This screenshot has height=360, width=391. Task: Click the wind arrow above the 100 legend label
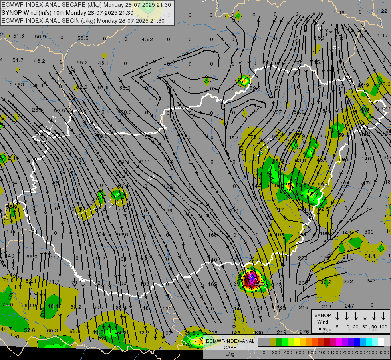tap(383, 316)
